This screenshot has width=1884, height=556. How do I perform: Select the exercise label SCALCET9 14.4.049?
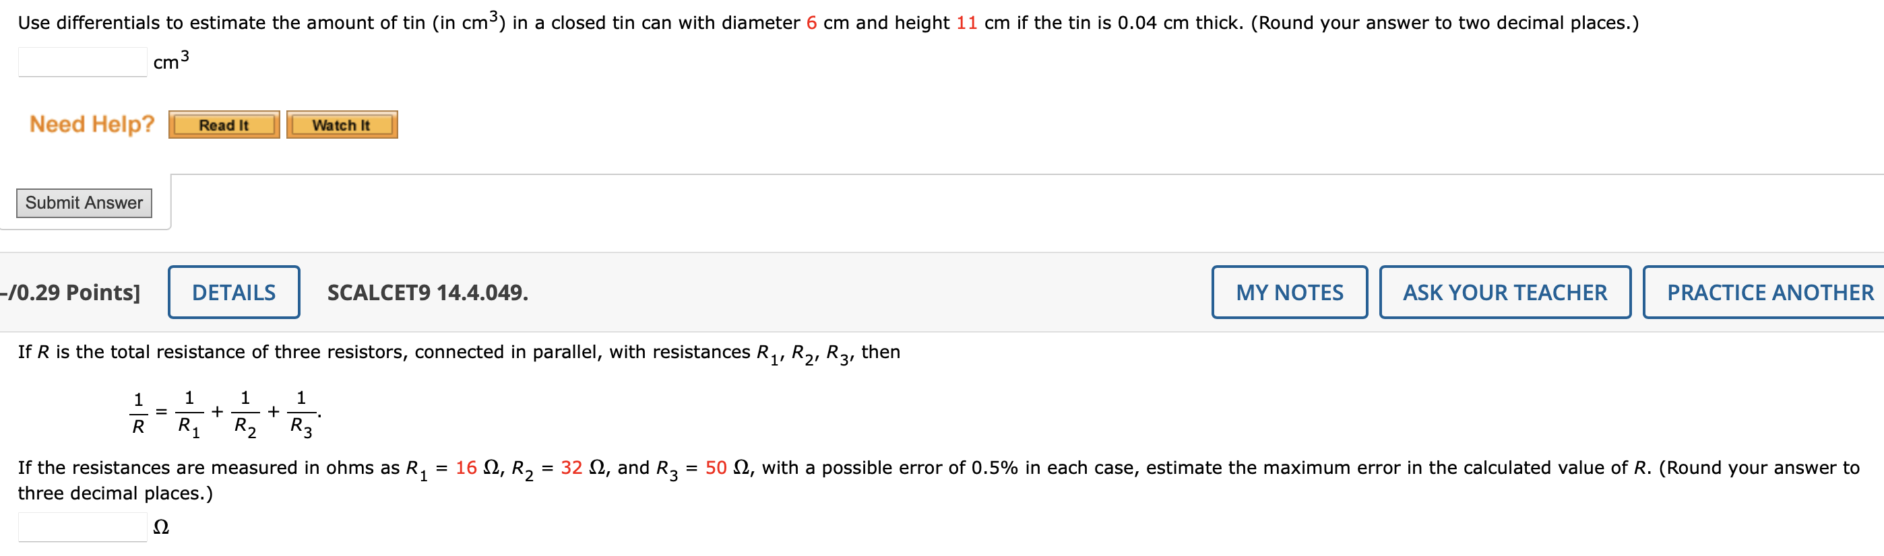pyautogui.click(x=428, y=293)
